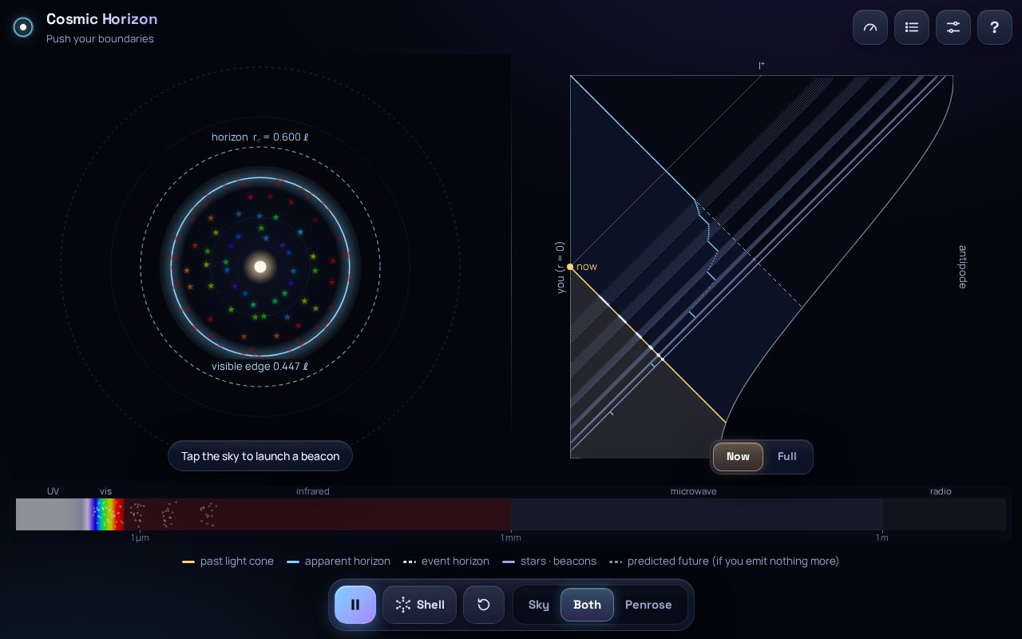This screenshot has height=639, width=1022.
Task: Click the 'visible edge 0.447 ℓ' label
Action: pos(260,367)
